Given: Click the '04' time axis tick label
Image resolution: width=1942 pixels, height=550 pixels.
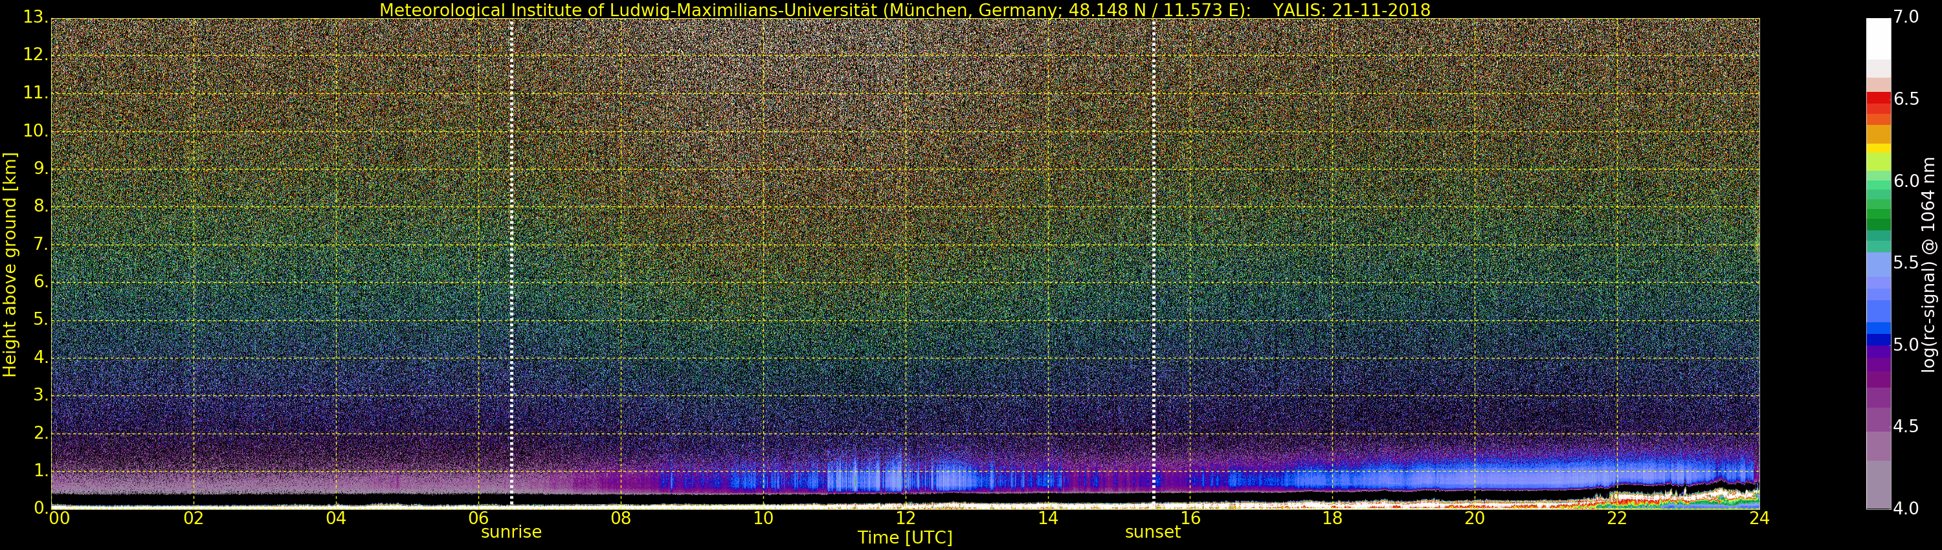Looking at the screenshot, I should tap(336, 518).
